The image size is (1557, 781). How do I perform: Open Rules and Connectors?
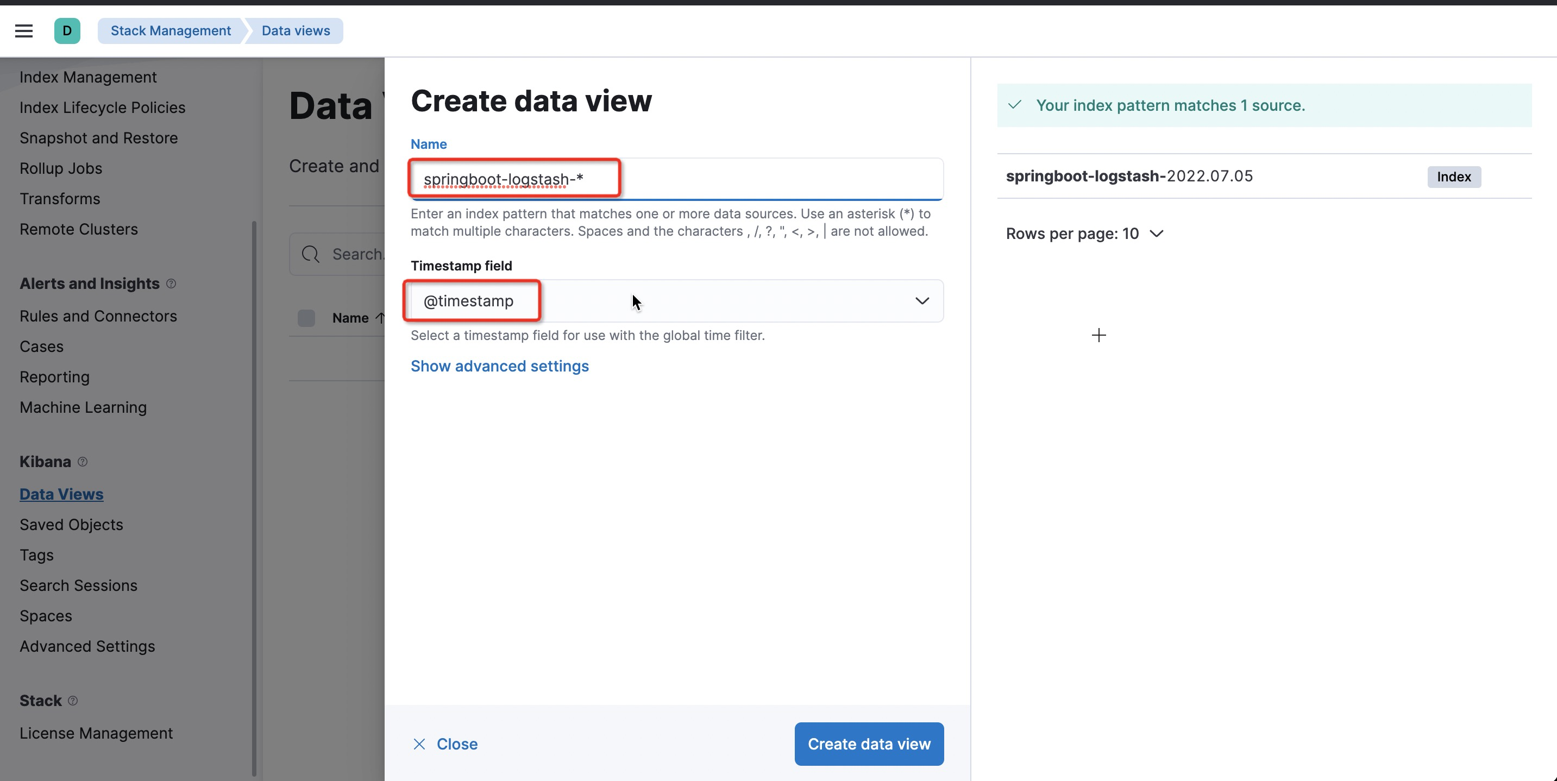tap(98, 317)
